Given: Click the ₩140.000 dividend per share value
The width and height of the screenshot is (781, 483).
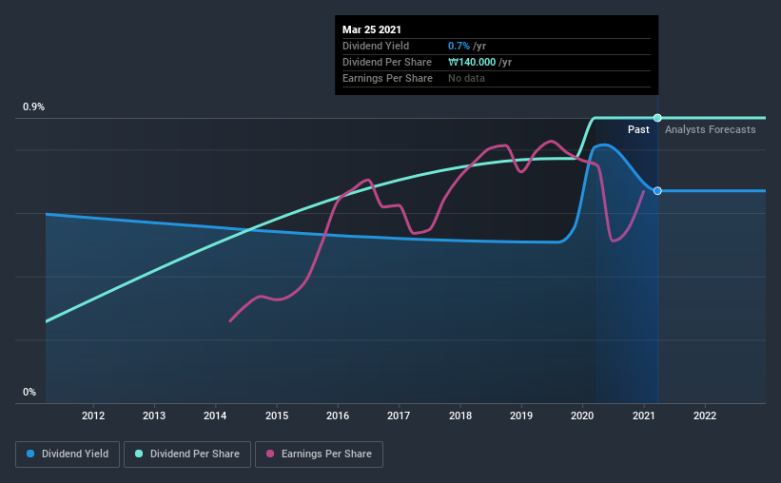Looking at the screenshot, I should point(472,62).
